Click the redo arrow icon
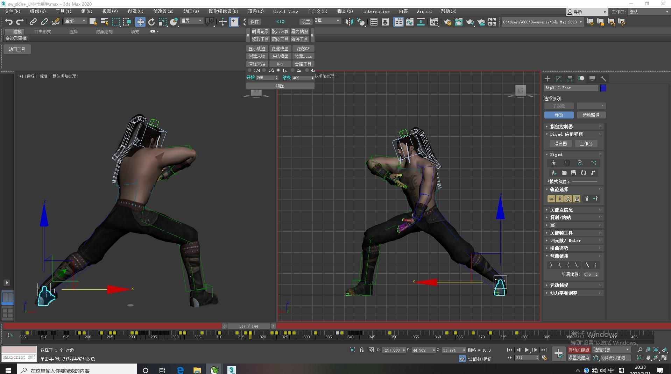671x374 pixels. [20, 22]
